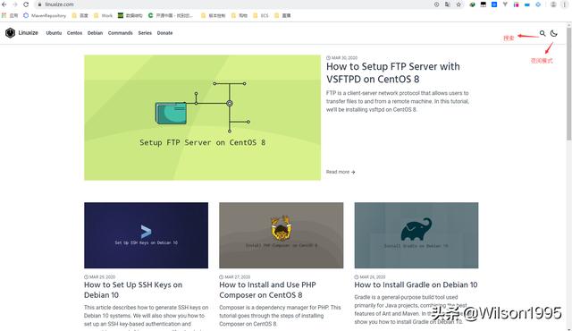Click the scrollbar up arrow
The width and height of the screenshot is (572, 331).
click(568, 25)
